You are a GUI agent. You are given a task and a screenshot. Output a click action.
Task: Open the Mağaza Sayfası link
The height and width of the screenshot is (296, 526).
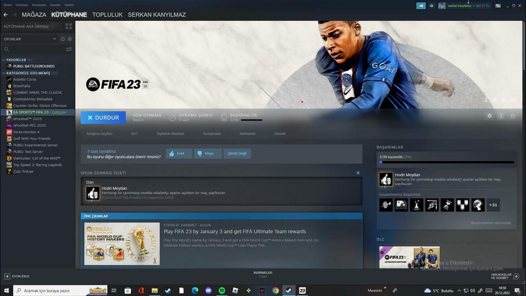tap(99, 134)
